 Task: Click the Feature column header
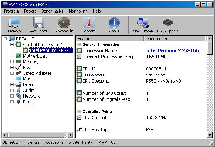[x=110, y=39]
